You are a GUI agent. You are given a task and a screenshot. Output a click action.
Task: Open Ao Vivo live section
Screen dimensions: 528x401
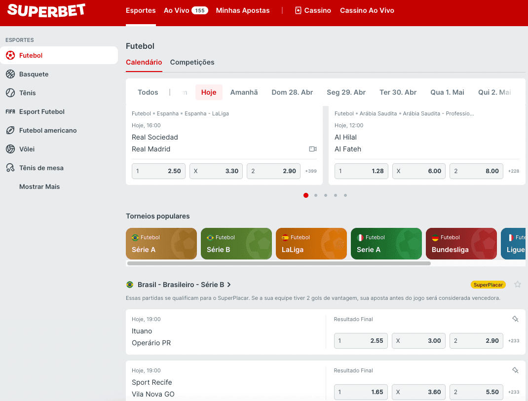186,10
